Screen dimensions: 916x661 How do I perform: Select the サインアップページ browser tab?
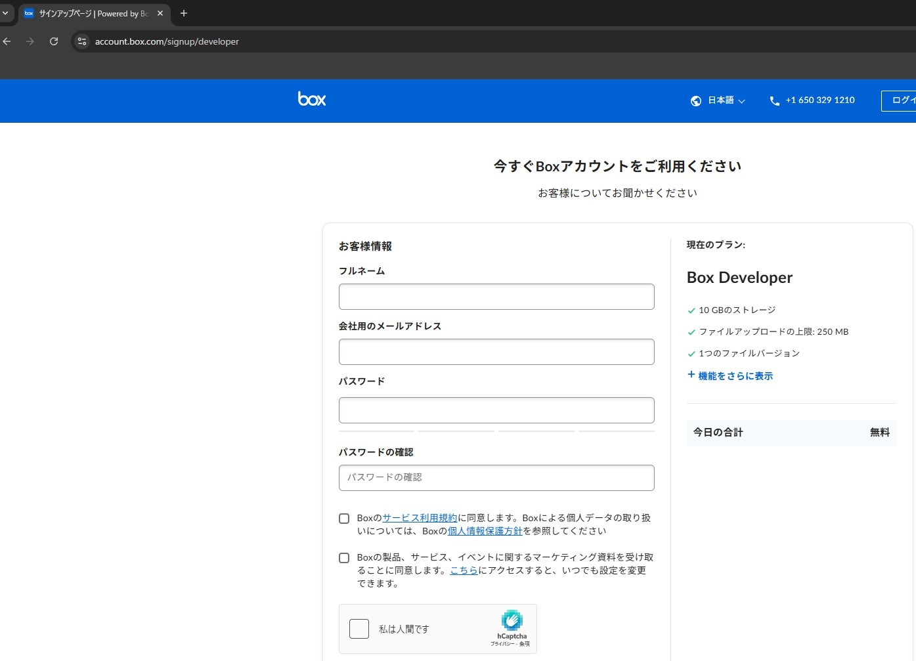[94, 13]
